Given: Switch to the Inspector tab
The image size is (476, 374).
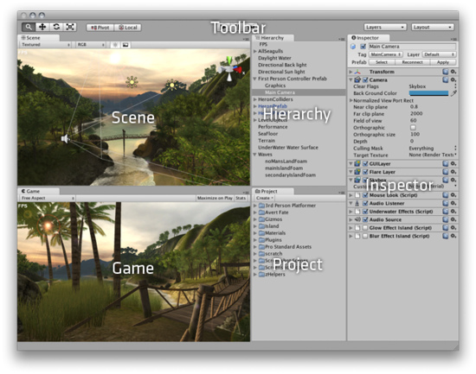Looking at the screenshot, I should tap(368, 38).
